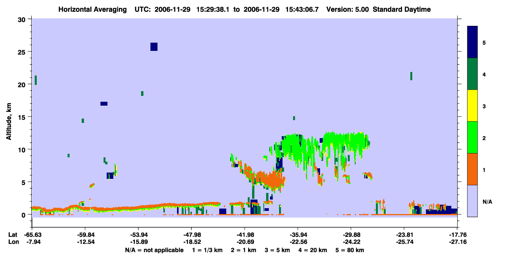Click the dark green level 4 colorbar segment

(x=472, y=74)
